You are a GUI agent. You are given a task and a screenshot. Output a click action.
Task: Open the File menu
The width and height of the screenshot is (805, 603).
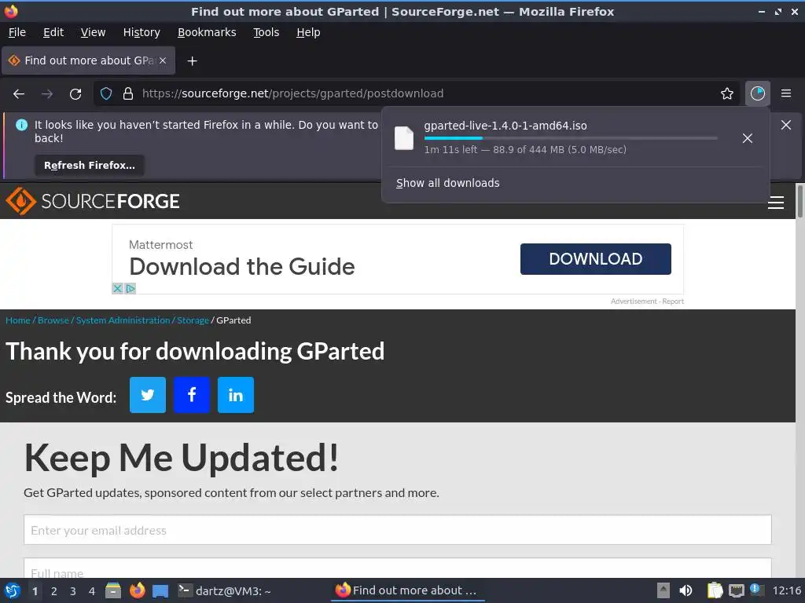(17, 32)
